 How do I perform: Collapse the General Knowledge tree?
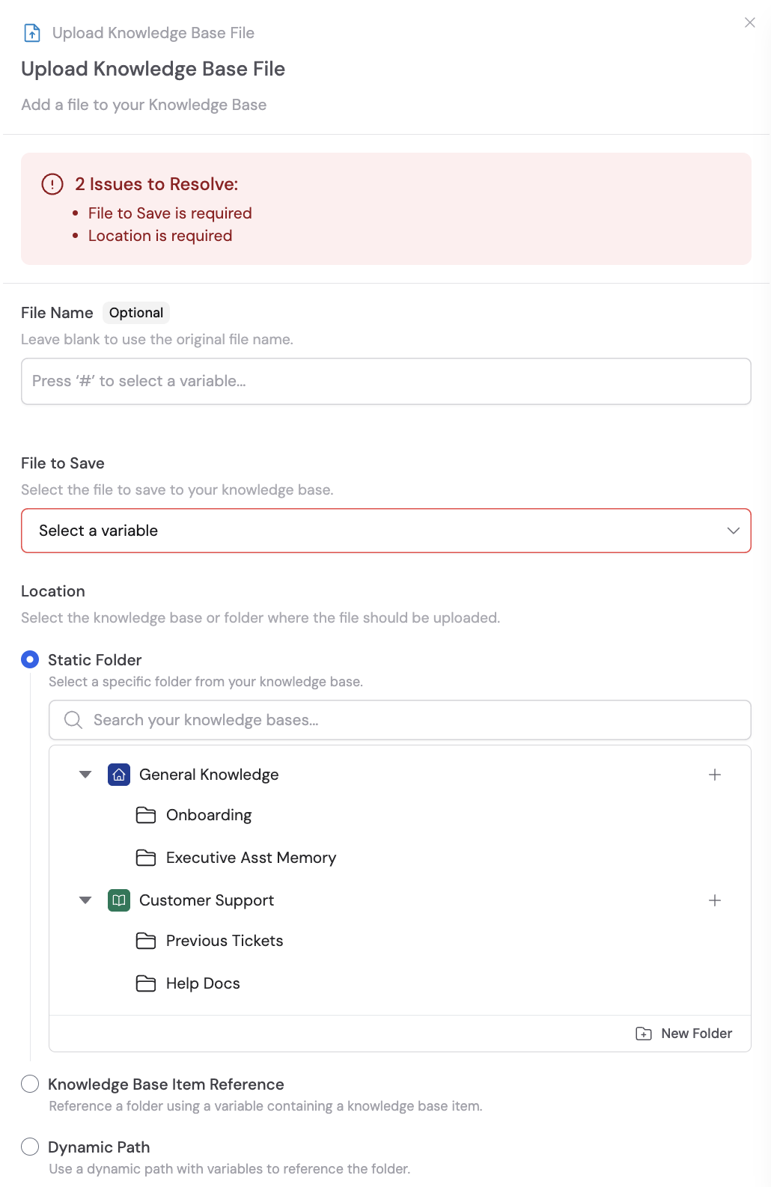pyautogui.click(x=85, y=775)
